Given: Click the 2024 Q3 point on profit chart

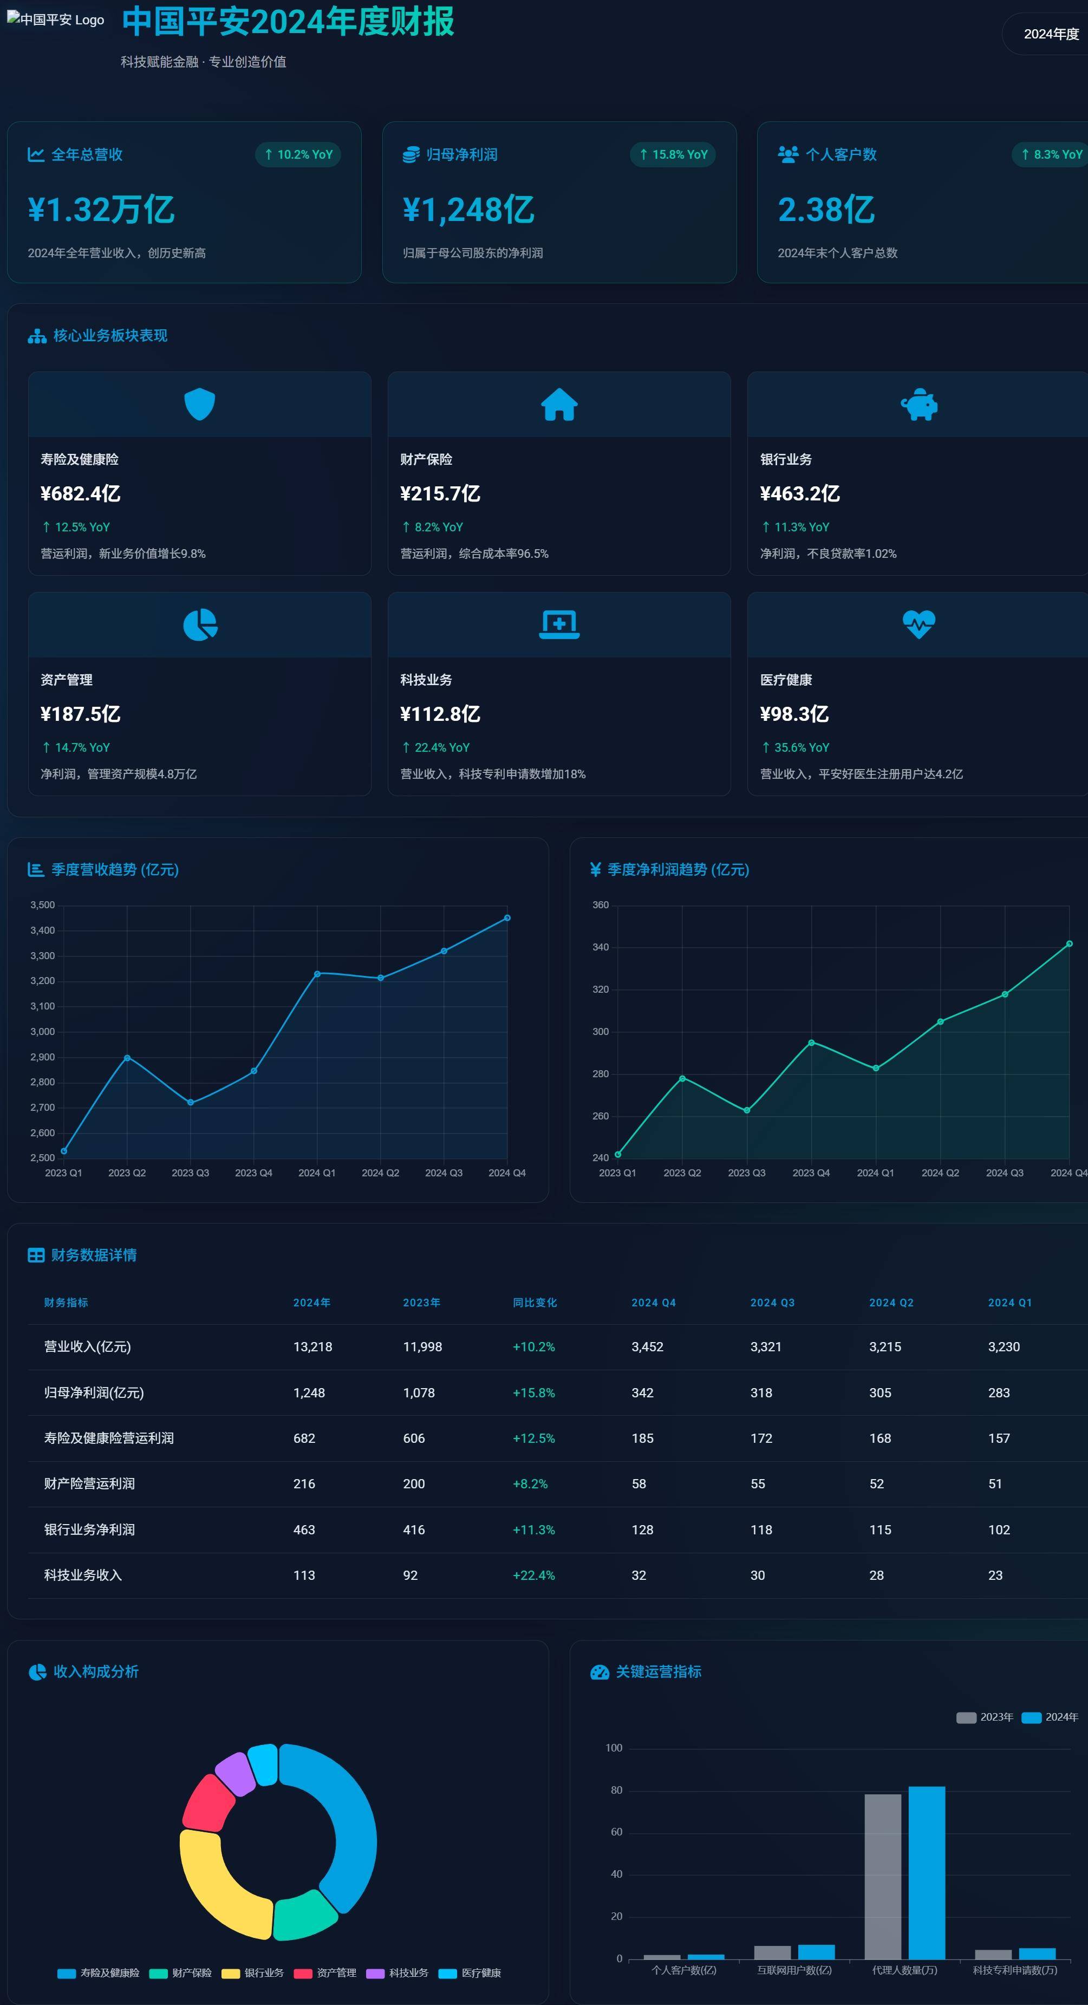Looking at the screenshot, I should click(x=1005, y=994).
